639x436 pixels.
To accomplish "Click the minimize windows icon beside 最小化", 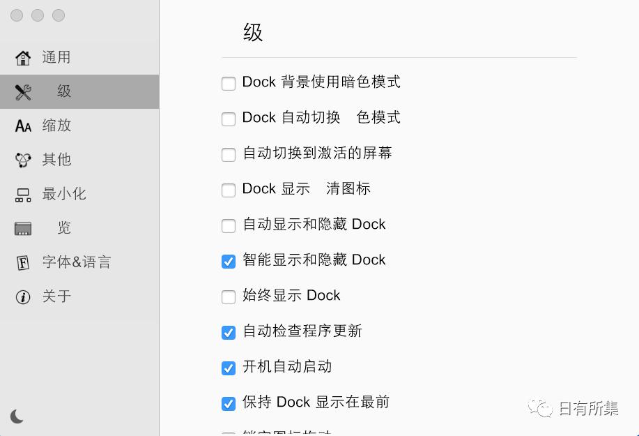I will (x=22, y=194).
